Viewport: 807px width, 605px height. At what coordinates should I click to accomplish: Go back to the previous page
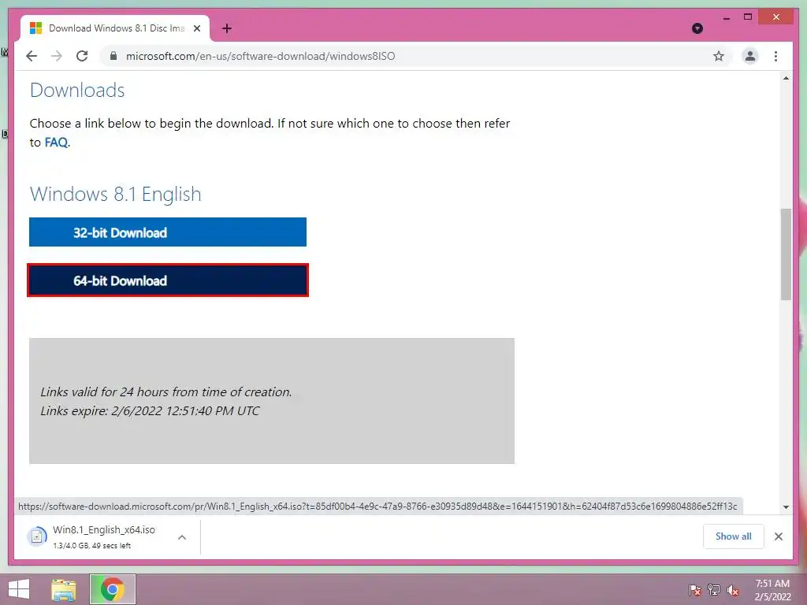[x=32, y=56]
